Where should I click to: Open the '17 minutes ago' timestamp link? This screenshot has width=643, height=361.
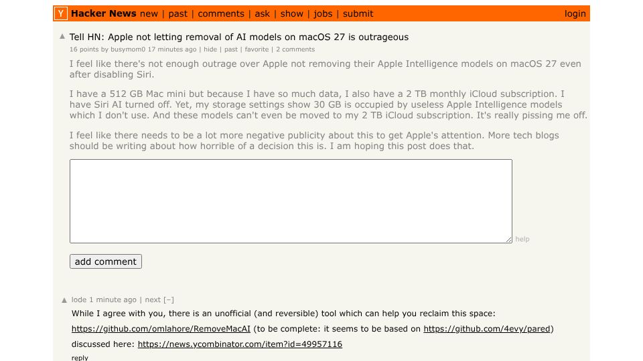172,49
